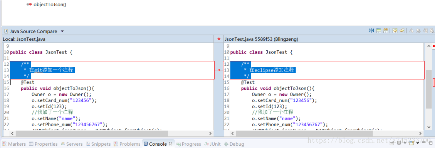Click 'public class JsonTest {' in left pane
Image resolution: width=435 pixels, height=148 pixels.
click(41, 52)
